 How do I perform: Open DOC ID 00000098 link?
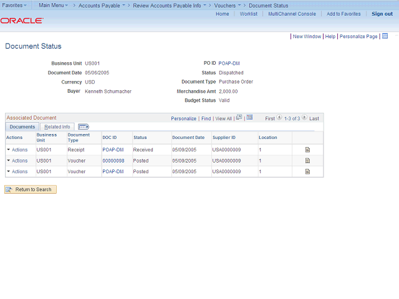(113, 161)
